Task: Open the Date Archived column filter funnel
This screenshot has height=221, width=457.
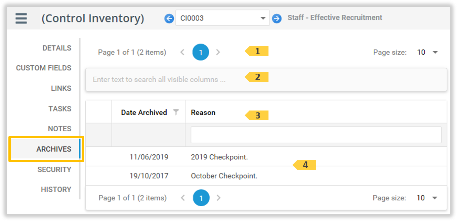Action: [x=176, y=112]
